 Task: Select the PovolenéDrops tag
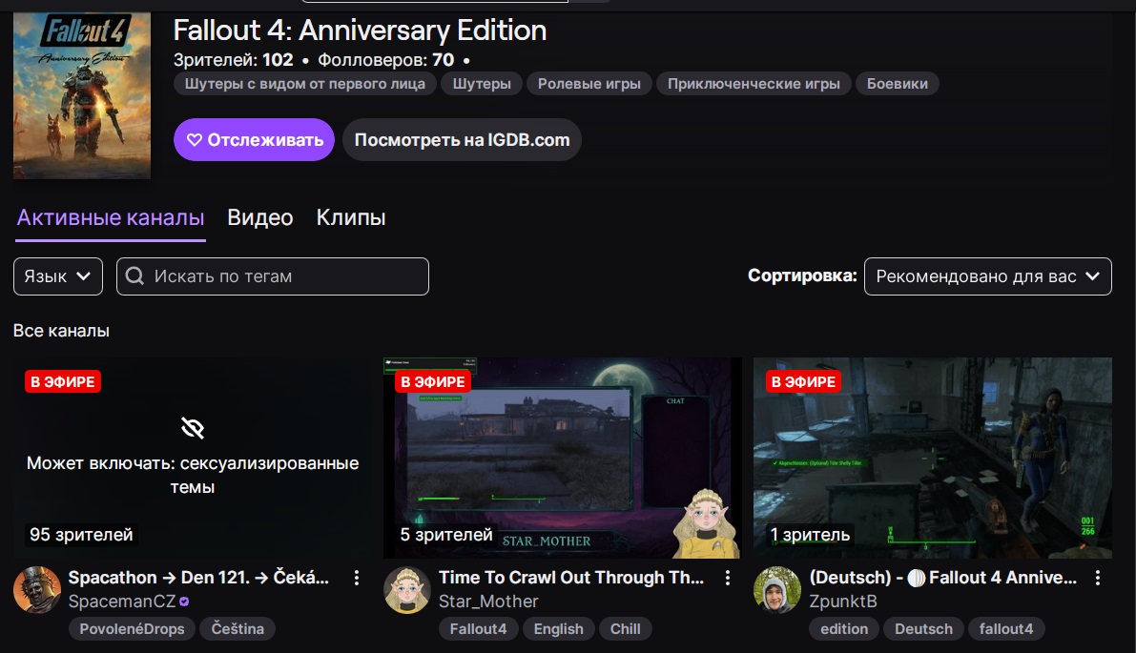tap(132, 629)
